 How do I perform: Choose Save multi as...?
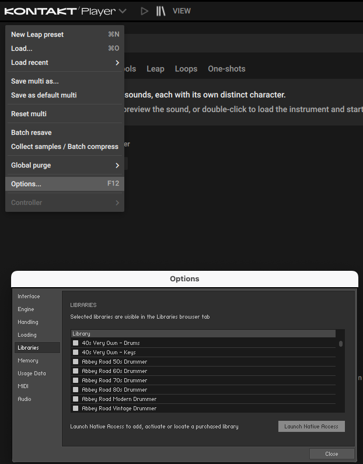click(65, 81)
